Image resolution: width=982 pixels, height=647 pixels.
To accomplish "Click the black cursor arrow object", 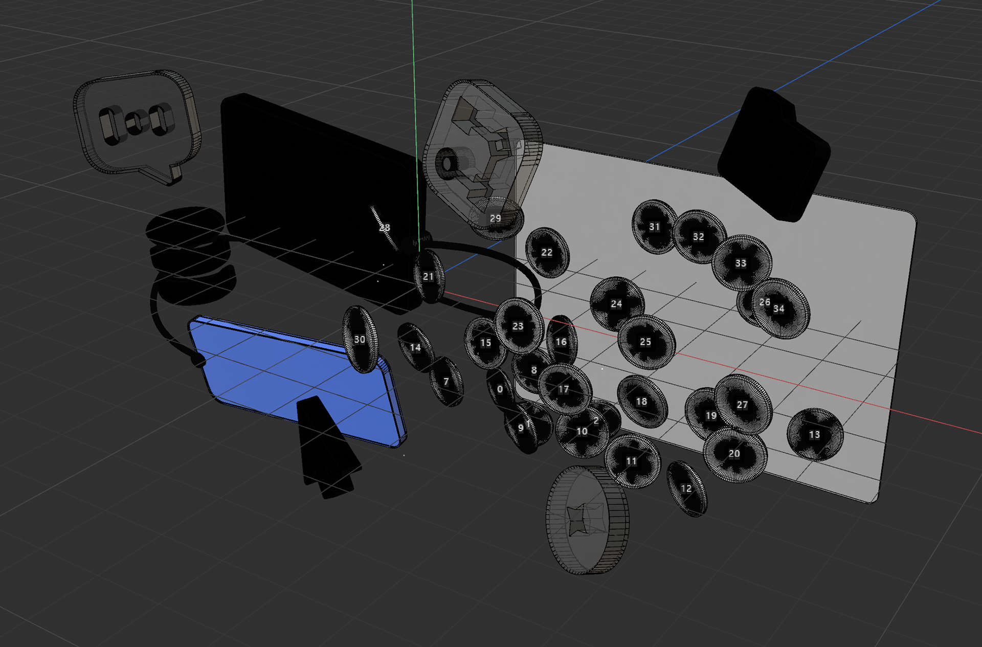I will coord(325,450).
